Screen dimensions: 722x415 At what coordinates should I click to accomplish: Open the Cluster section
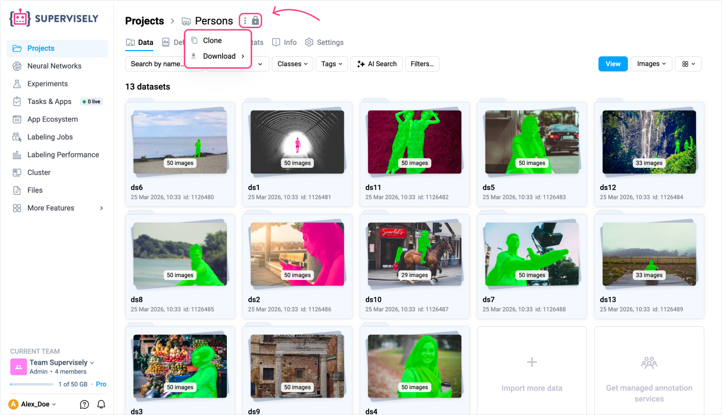39,172
